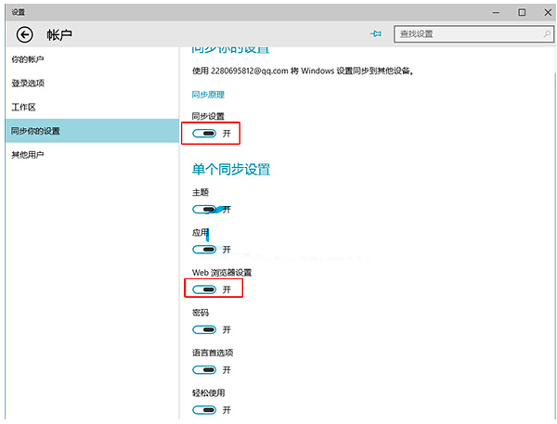Open 其他用户 in the sidebar
The width and height of the screenshot is (557, 424).
28,154
